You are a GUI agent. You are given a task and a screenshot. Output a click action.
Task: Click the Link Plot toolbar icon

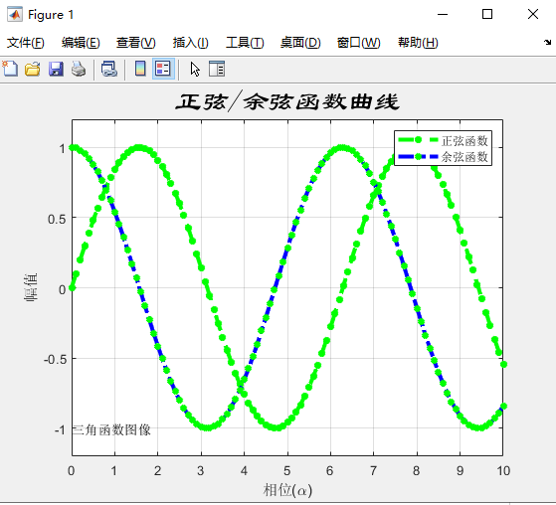click(109, 69)
